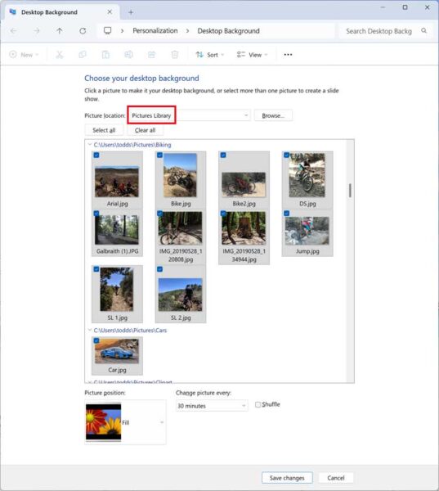The width and height of the screenshot is (439, 491).
Task: Refresh the Desktop Background page
Action: [x=83, y=31]
